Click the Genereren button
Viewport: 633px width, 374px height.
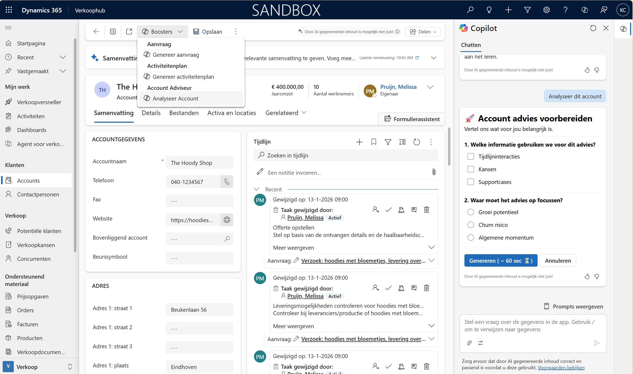pos(500,261)
